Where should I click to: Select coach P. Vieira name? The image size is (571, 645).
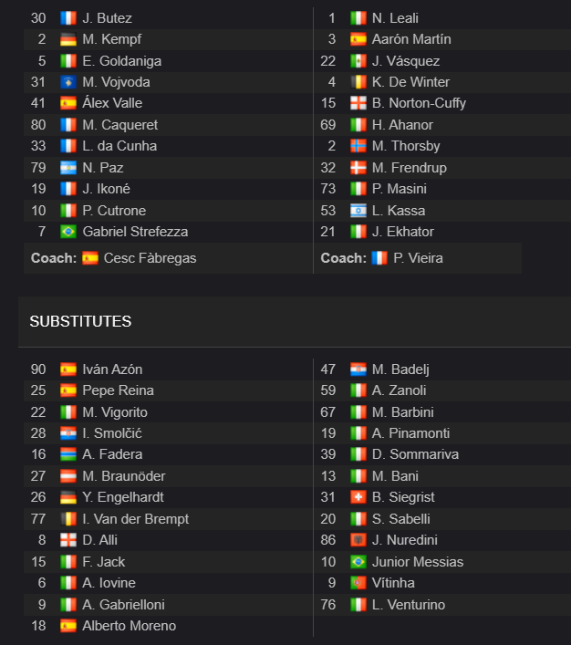[418, 258]
